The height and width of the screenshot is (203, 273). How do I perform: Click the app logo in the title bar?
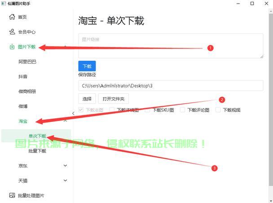(4, 4)
